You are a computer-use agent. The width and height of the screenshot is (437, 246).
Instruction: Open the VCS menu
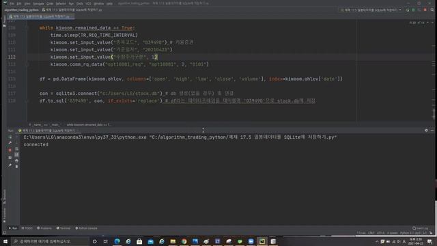click(88, 3)
